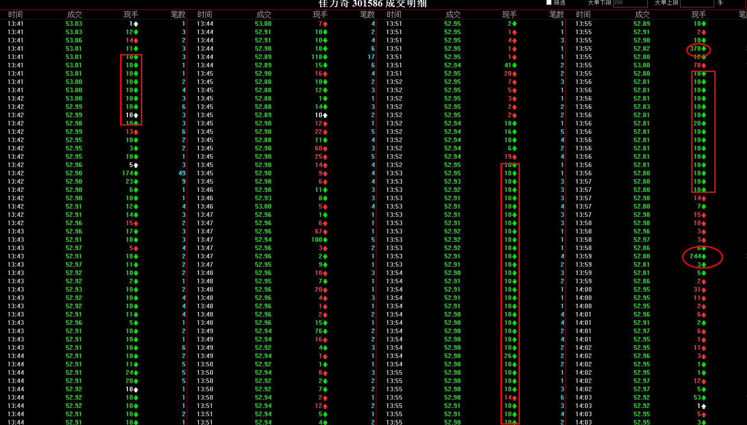Select the 25 volume entry at 13:45
747x425 pixels.
point(321,157)
